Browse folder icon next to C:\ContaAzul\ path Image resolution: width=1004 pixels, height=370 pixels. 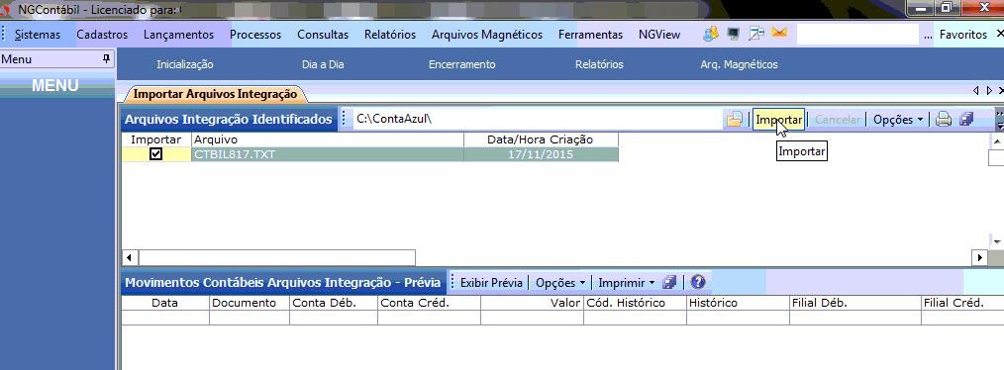click(734, 119)
